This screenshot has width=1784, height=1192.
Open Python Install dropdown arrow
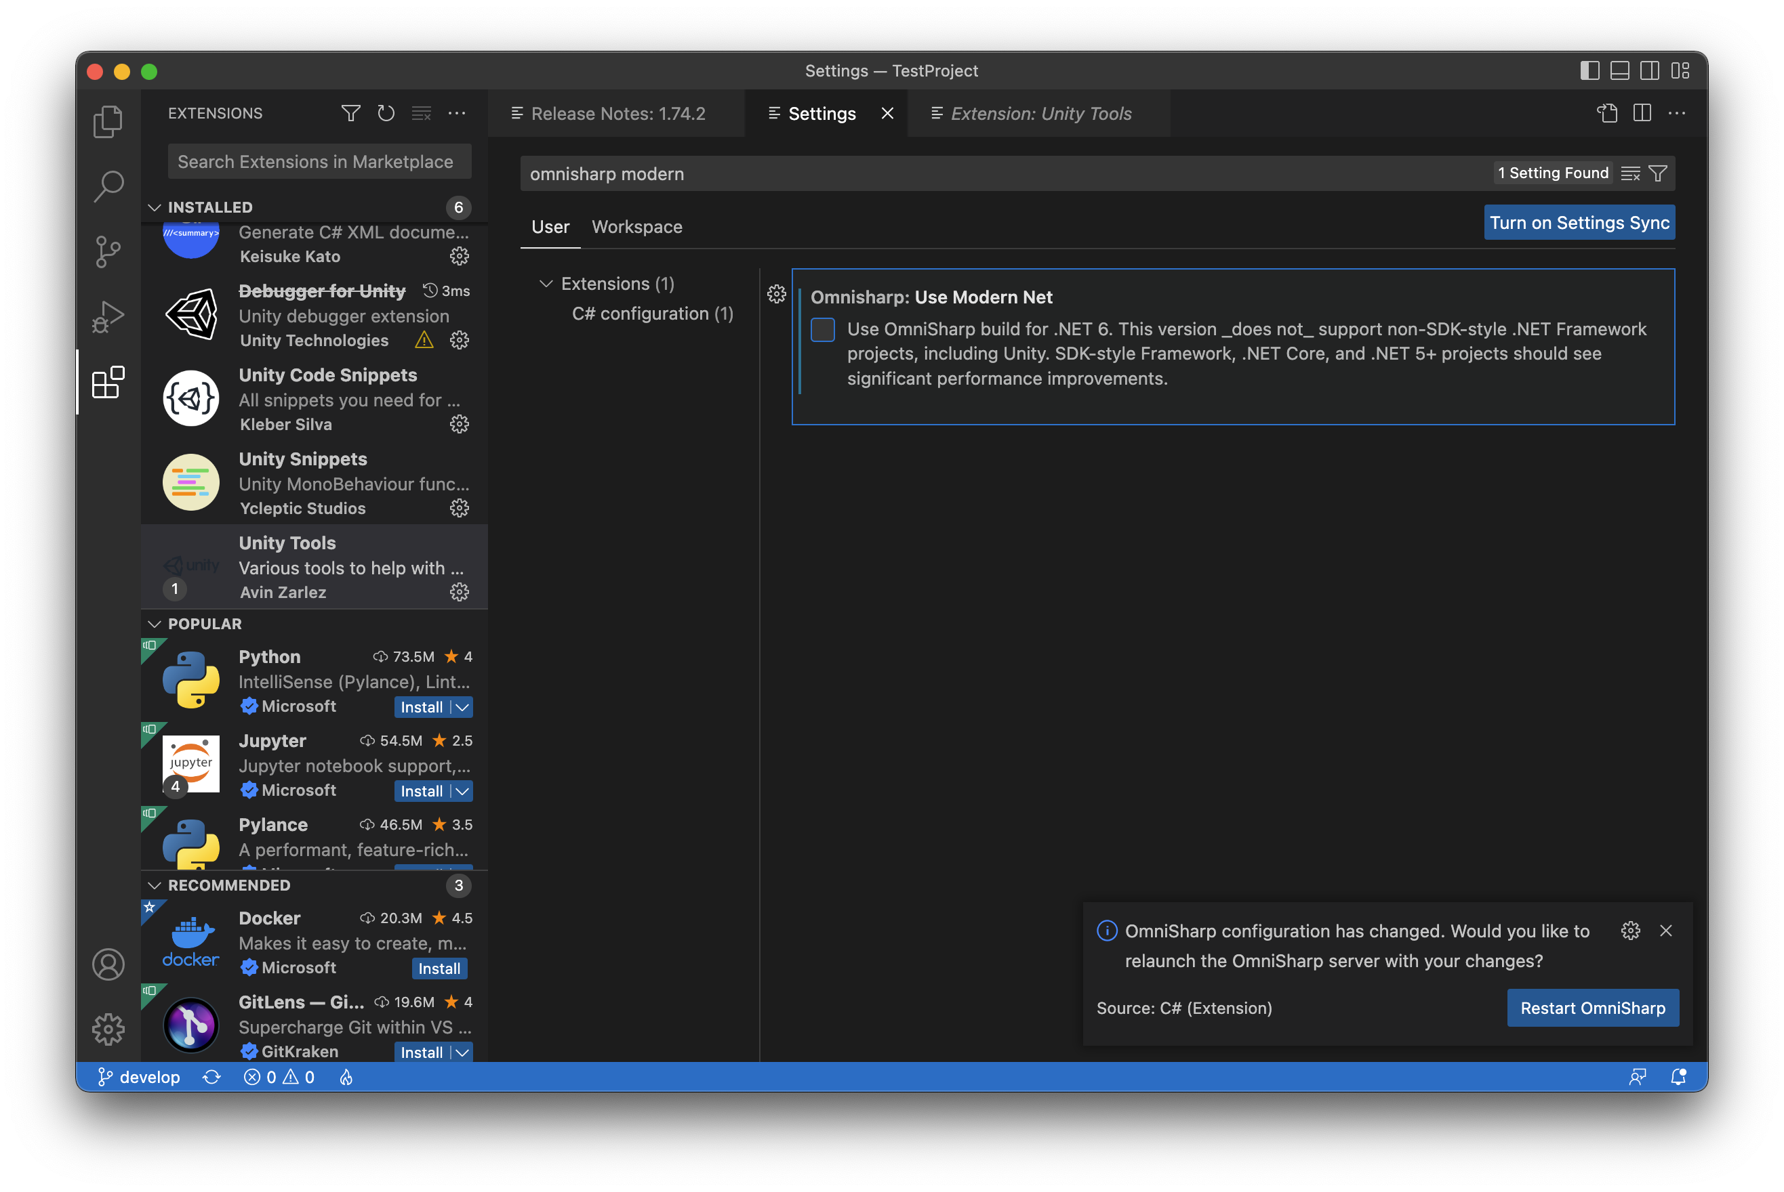(462, 707)
